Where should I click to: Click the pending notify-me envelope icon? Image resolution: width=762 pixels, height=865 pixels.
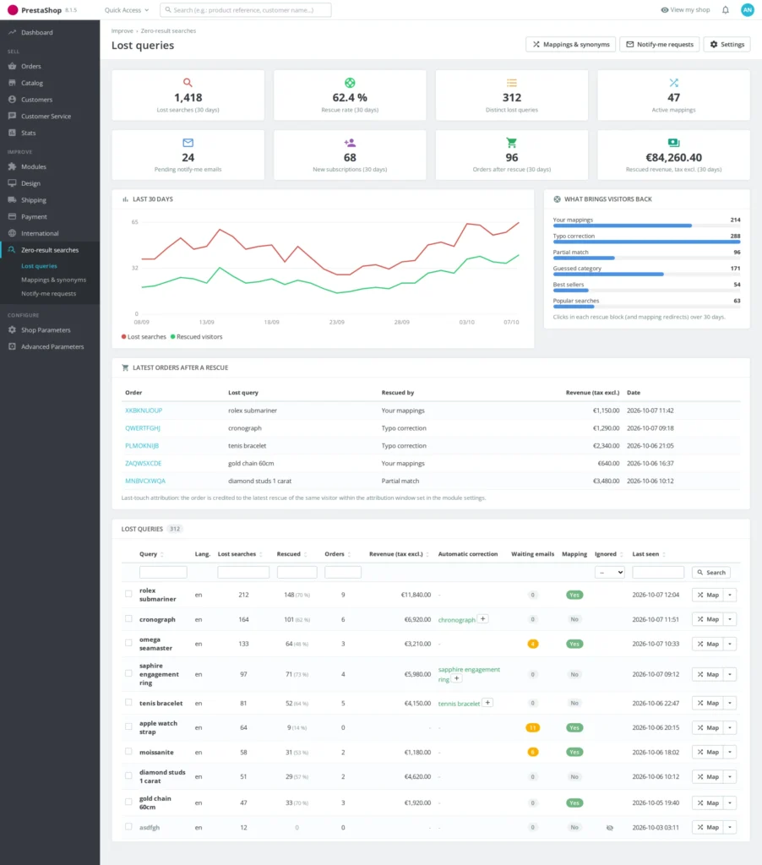188,142
